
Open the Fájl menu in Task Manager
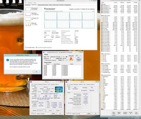pyautogui.click(x=26, y=3)
